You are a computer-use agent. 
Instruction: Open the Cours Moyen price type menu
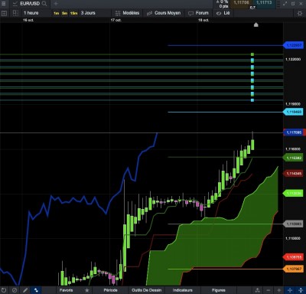[164, 13]
